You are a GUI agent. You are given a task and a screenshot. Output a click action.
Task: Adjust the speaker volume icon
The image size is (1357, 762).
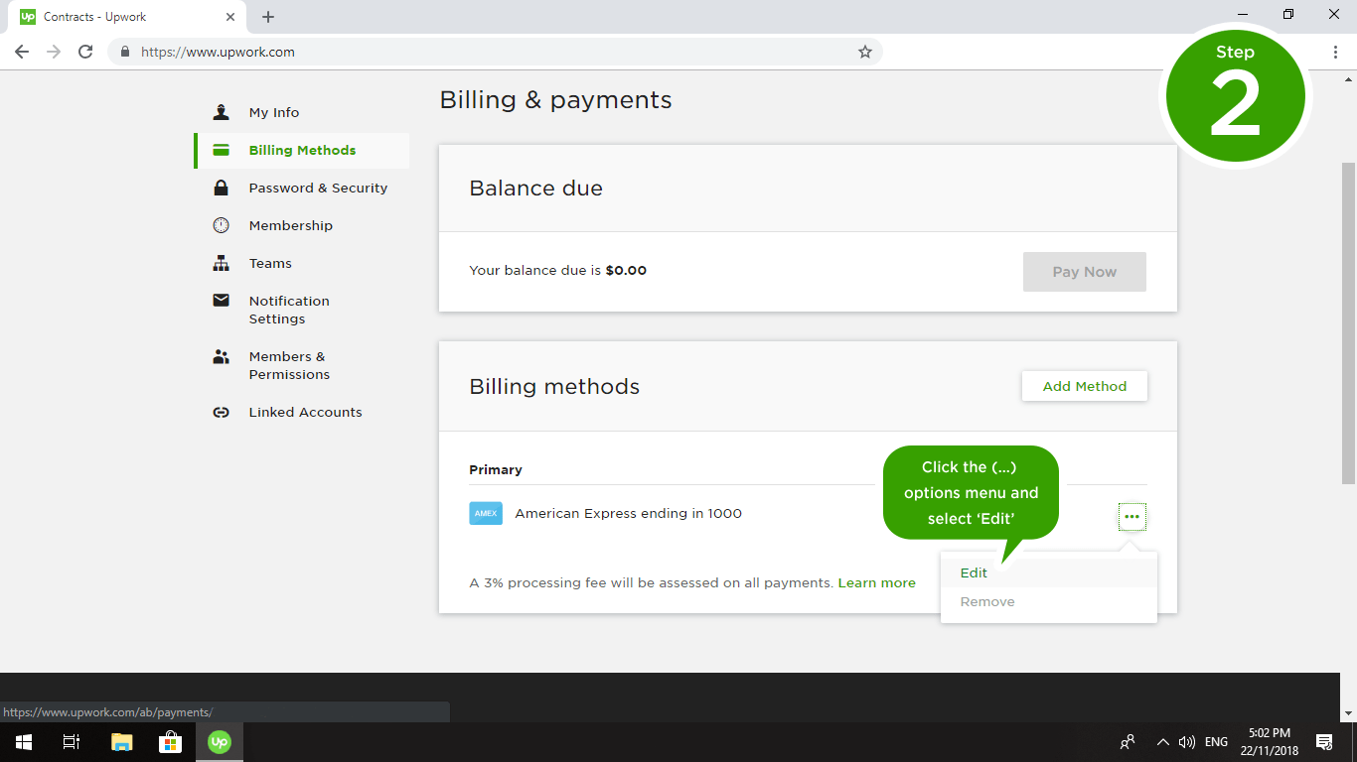click(x=1188, y=741)
